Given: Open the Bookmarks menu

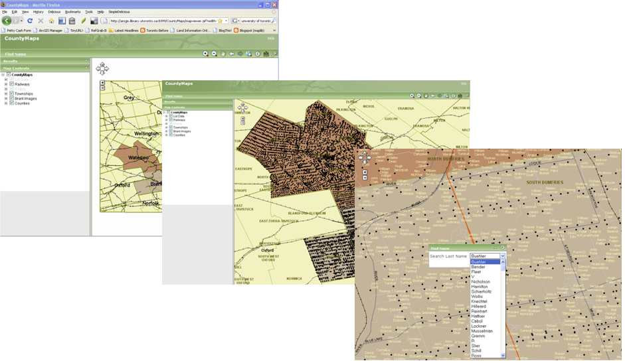Looking at the screenshot, I should [x=72, y=12].
